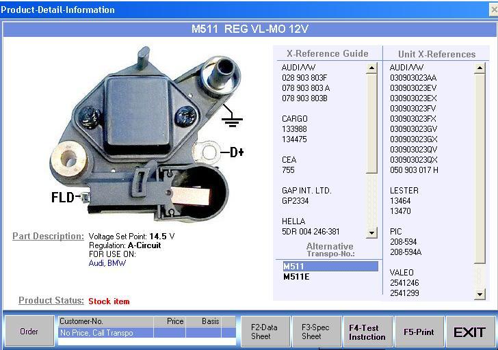Viewport: 498px width, 350px height.
Task: Select PIC reference 208-594A
Action: click(x=406, y=252)
